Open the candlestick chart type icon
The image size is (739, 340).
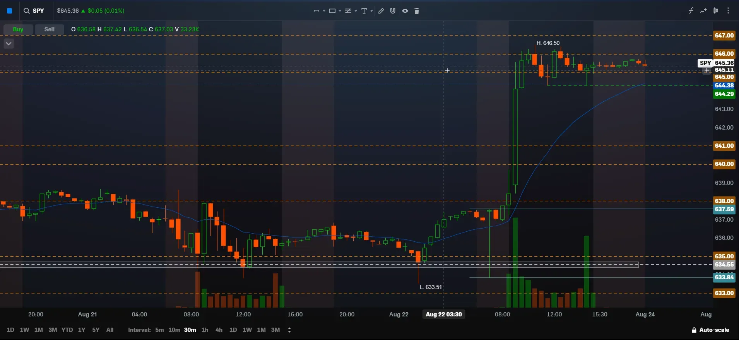tap(716, 10)
